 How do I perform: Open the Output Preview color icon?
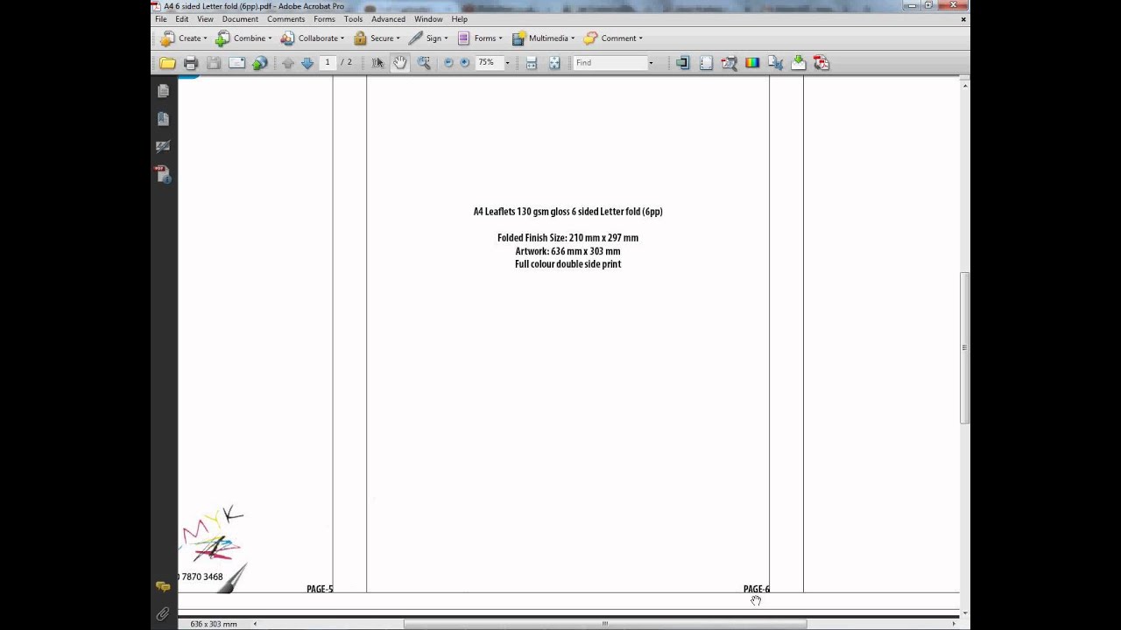pyautogui.click(x=752, y=63)
